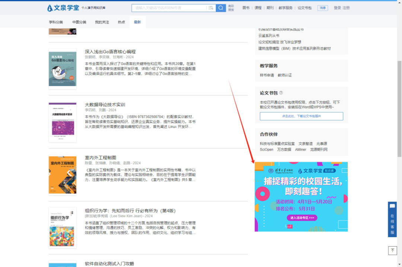Open partner 科技与标准重点实验室
The width and height of the screenshot is (402, 267).
(277, 144)
